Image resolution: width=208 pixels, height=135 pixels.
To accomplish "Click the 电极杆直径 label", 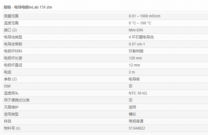I will (13, 65).
